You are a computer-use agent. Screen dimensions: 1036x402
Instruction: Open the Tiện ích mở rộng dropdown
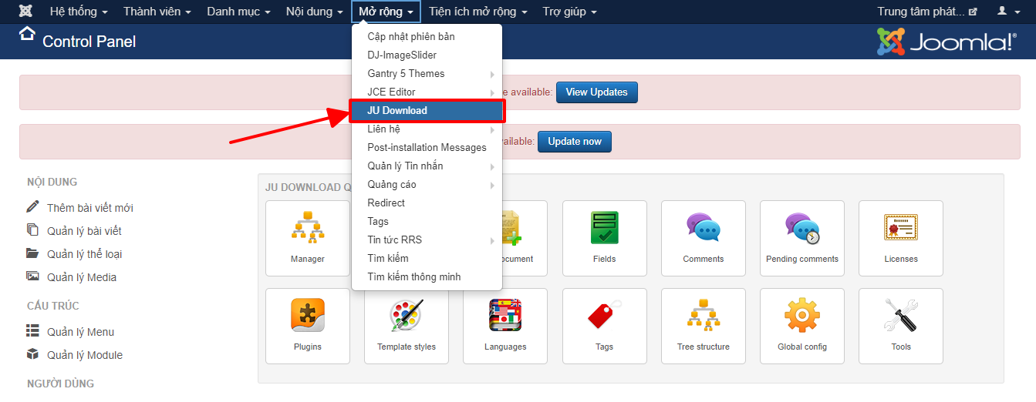tap(478, 12)
